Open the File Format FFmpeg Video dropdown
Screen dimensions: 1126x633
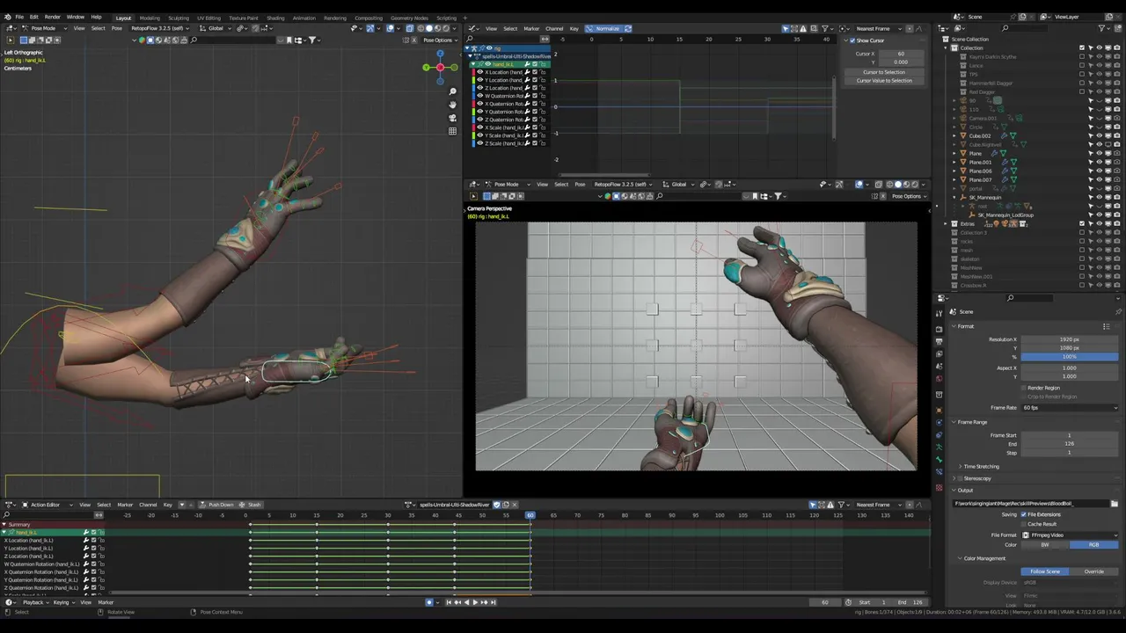1069,535
